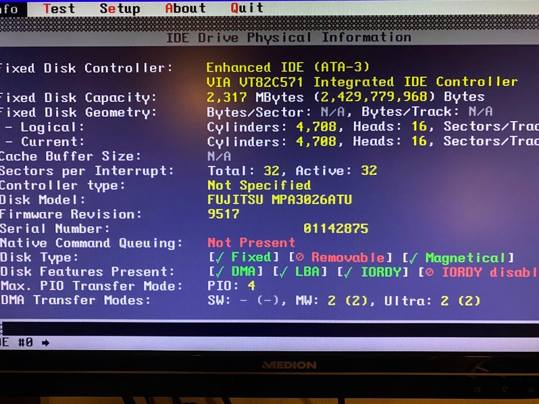539x404 pixels.
Task: Toggle the DMA feature indicator
Action: (236, 272)
